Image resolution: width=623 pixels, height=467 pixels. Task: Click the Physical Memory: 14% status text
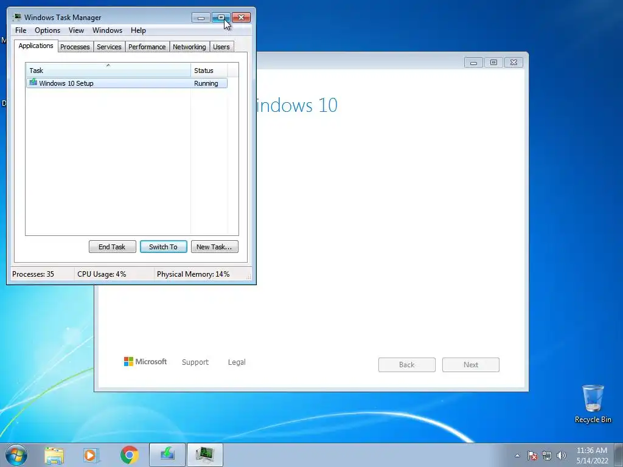pyautogui.click(x=193, y=274)
